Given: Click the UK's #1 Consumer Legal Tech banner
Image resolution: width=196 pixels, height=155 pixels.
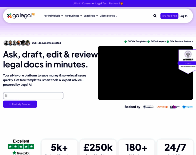Looking at the screenshot, I should (x=98, y=4).
